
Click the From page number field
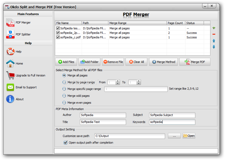112,82
